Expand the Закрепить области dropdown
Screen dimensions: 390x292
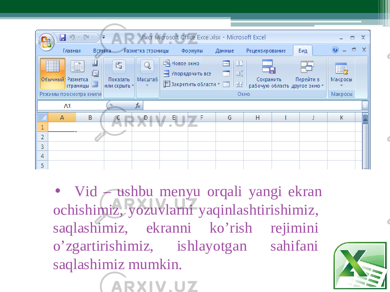192,84
